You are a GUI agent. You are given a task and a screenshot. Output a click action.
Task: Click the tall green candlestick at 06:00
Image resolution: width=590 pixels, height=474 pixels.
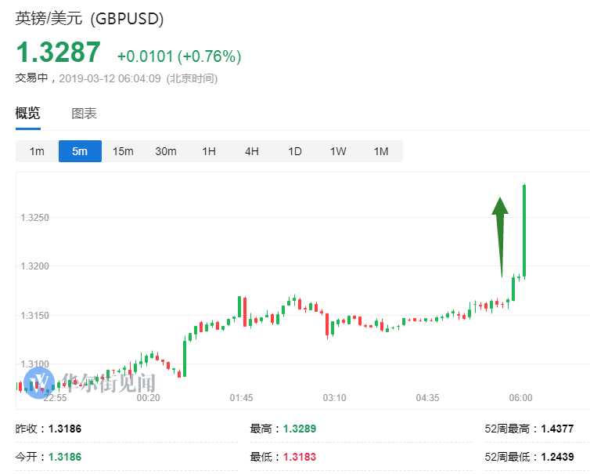(523, 231)
